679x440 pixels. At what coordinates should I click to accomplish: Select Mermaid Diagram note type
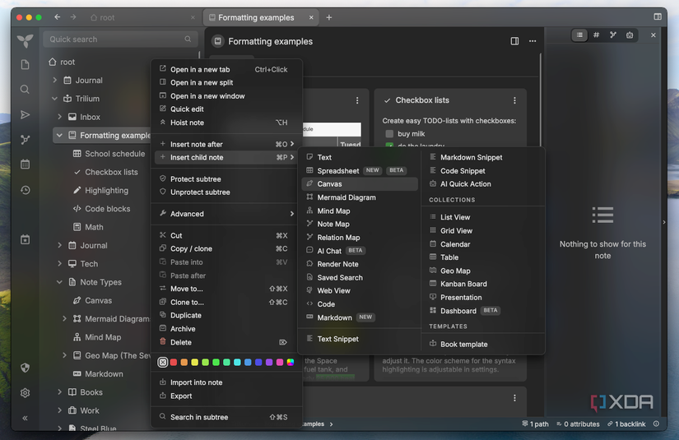coord(360,197)
